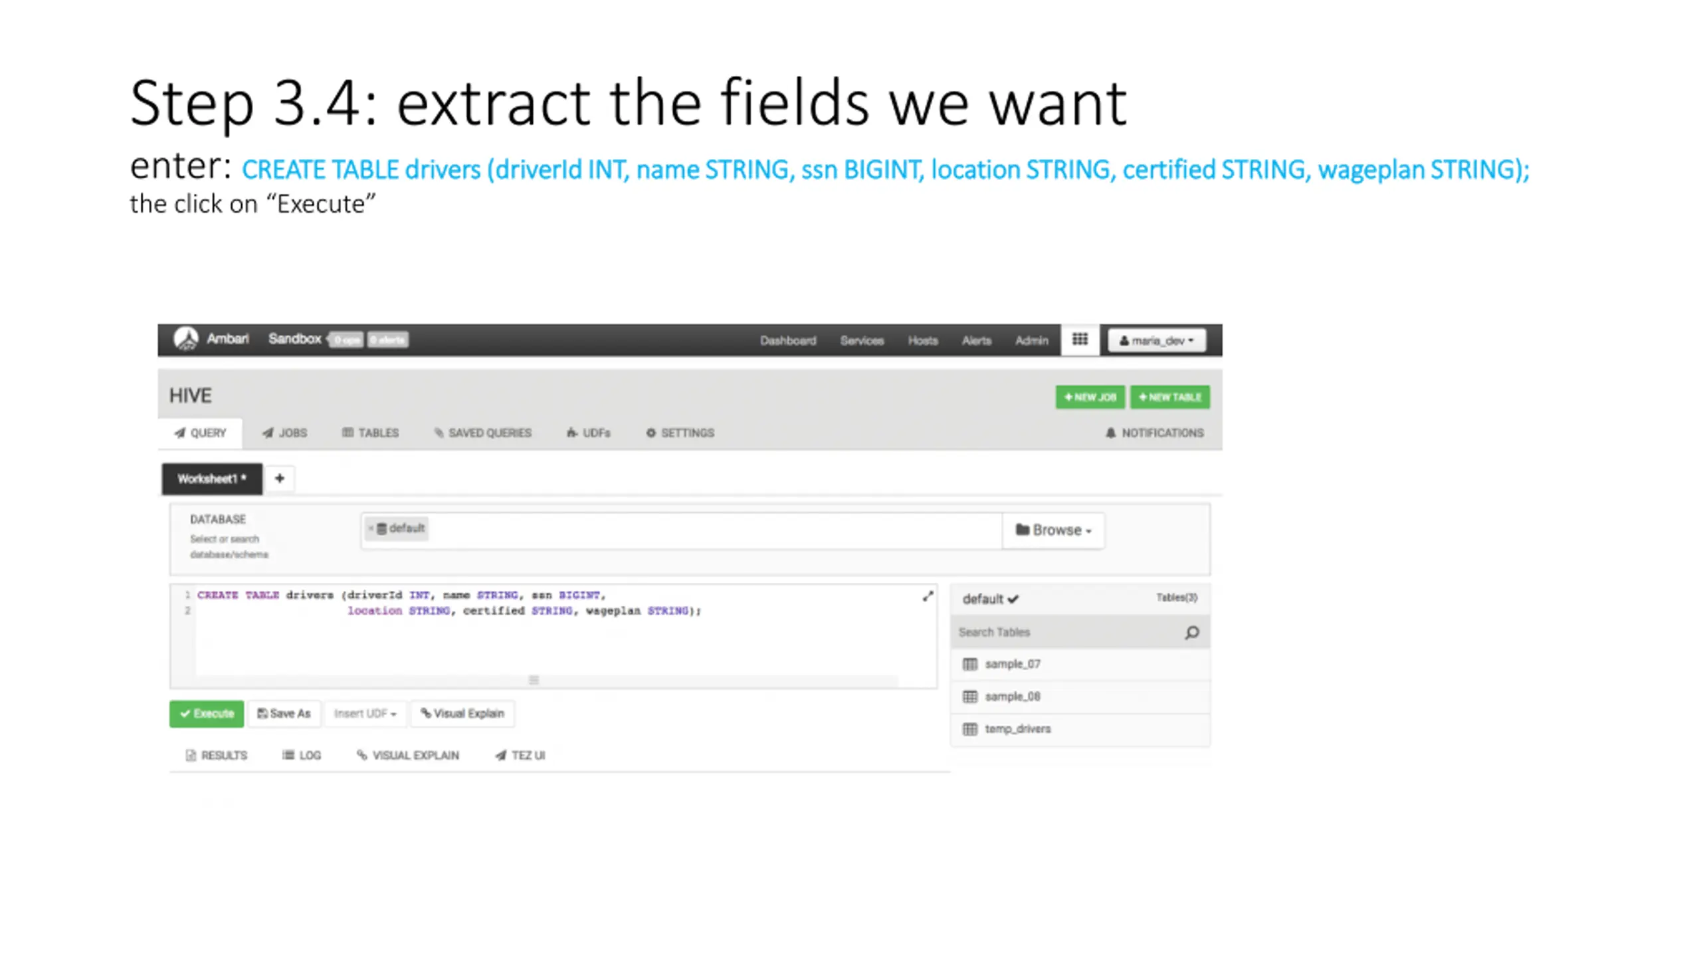Open the Insert UDF dropdown
1701x957 pixels.
365,714
